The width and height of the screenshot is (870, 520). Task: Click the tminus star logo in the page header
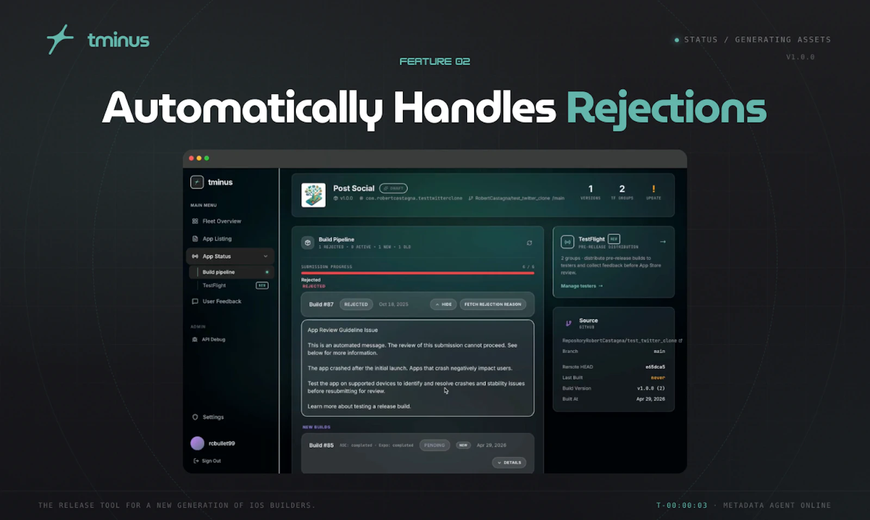click(60, 39)
